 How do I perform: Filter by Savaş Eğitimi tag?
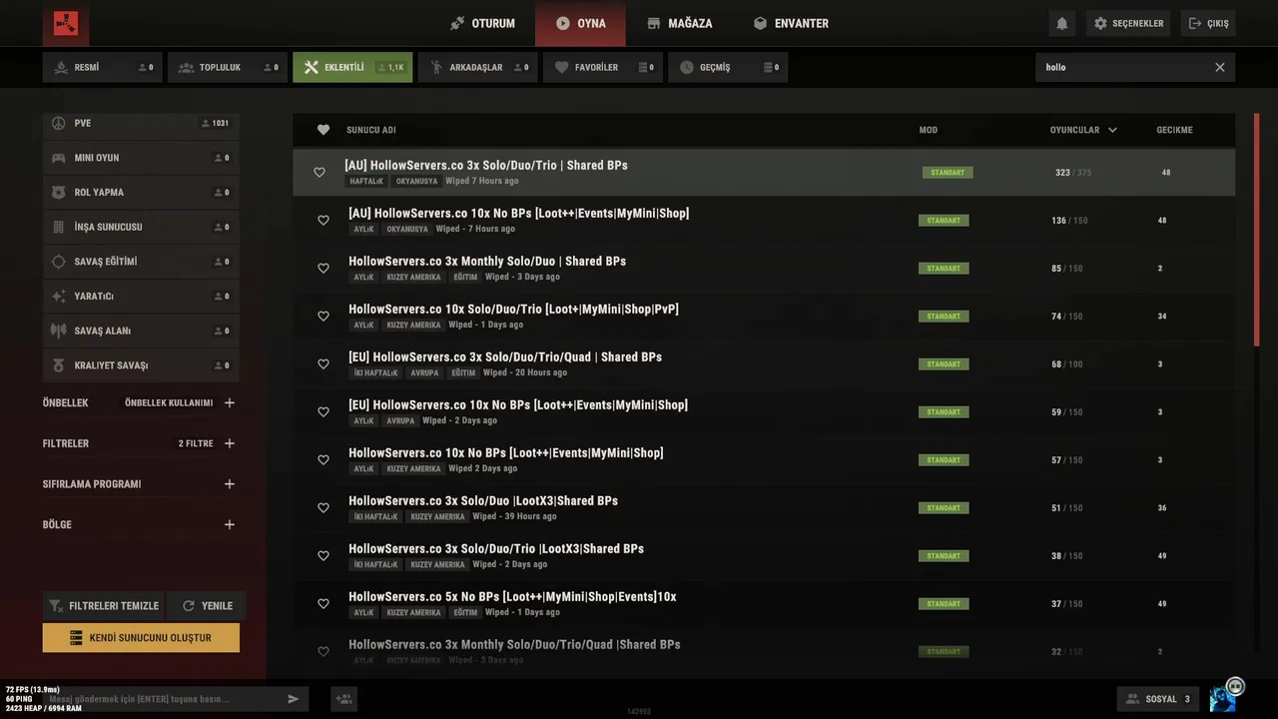coord(141,262)
